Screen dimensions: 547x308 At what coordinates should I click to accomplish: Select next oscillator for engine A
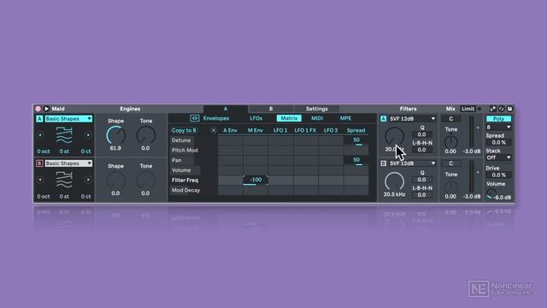pos(88,135)
